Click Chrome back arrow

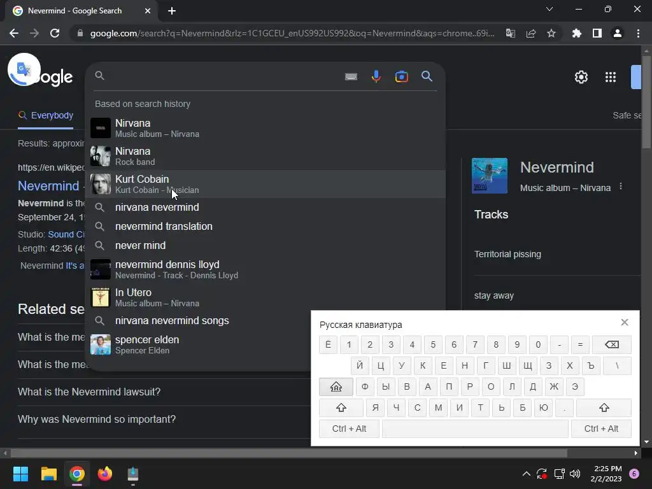14,33
